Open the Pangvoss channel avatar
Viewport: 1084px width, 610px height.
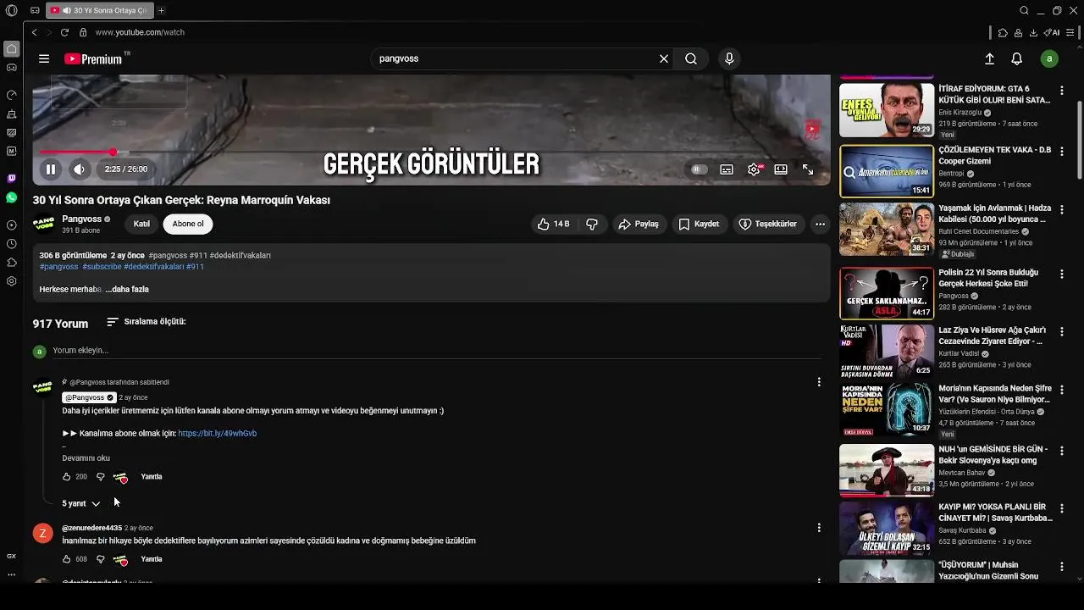(43, 224)
